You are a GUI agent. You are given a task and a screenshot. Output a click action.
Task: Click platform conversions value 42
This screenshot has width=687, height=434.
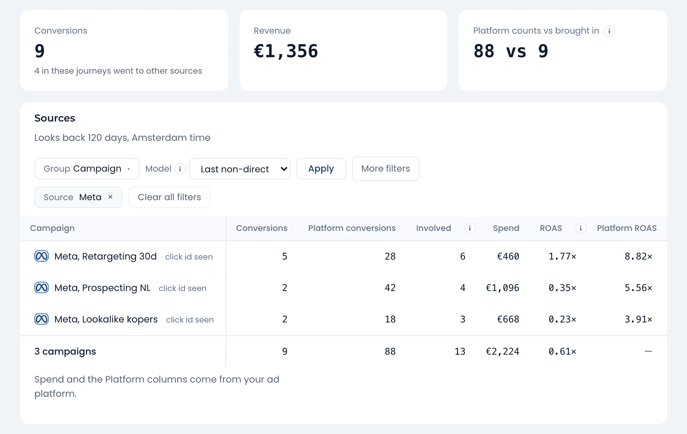[390, 288]
